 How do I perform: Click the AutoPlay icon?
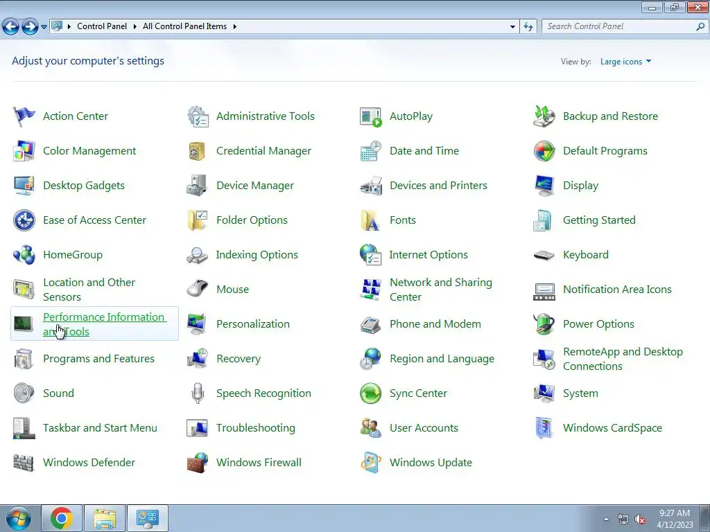coord(370,116)
